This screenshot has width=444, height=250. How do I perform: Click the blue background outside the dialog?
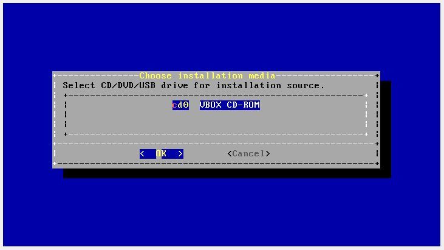click(x=221, y=37)
